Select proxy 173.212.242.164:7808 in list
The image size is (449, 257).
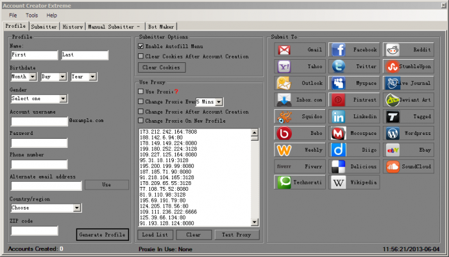168,132
